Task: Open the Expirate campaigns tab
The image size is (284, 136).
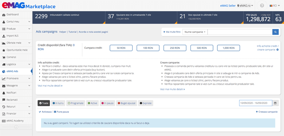Action: [x=146, y=103]
